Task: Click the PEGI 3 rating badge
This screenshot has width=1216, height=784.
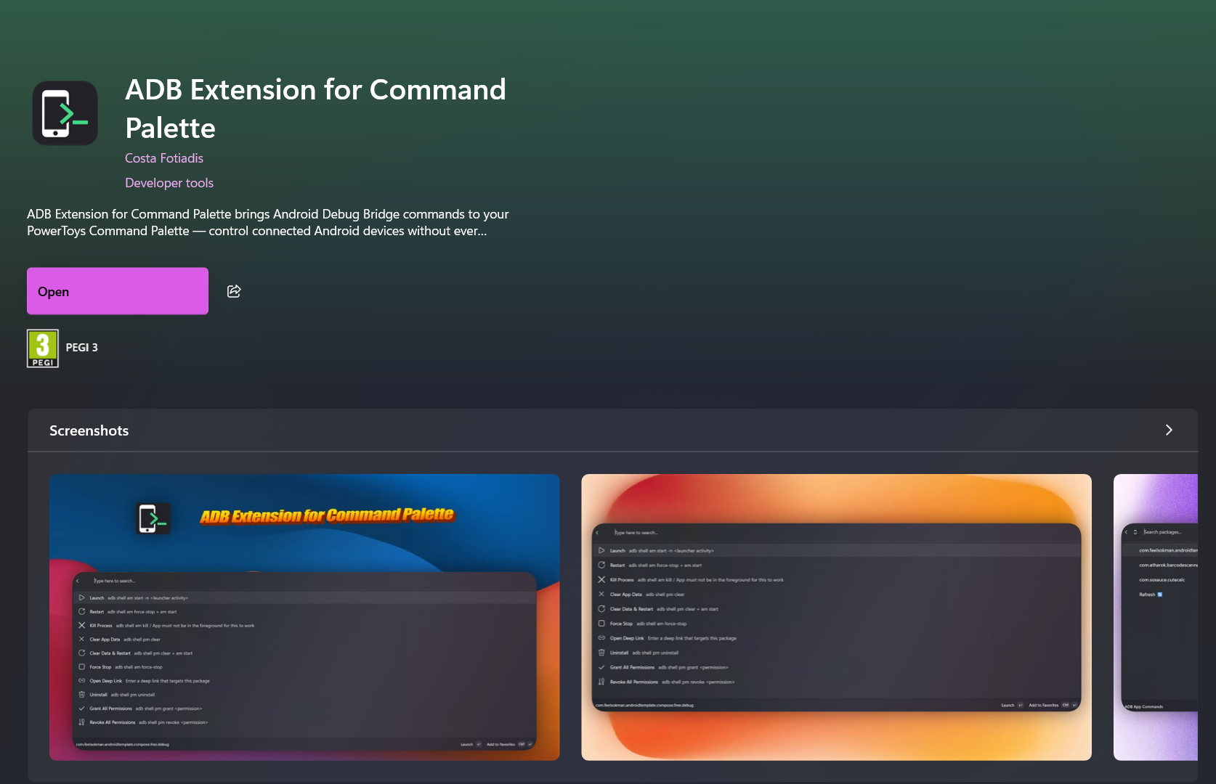Action: pos(43,348)
